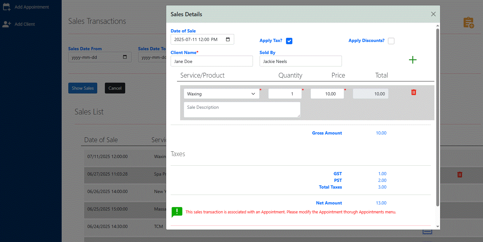Click the green exclamation notice icon

[x=177, y=212]
